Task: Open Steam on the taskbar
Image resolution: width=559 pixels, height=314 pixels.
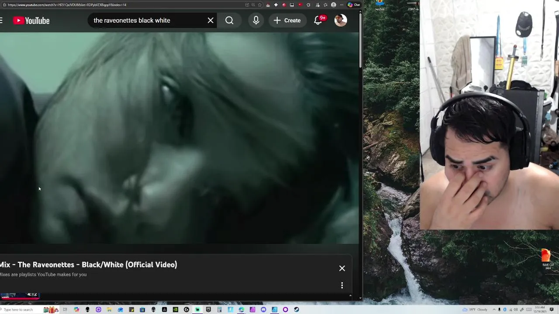Action: [x=297, y=310]
